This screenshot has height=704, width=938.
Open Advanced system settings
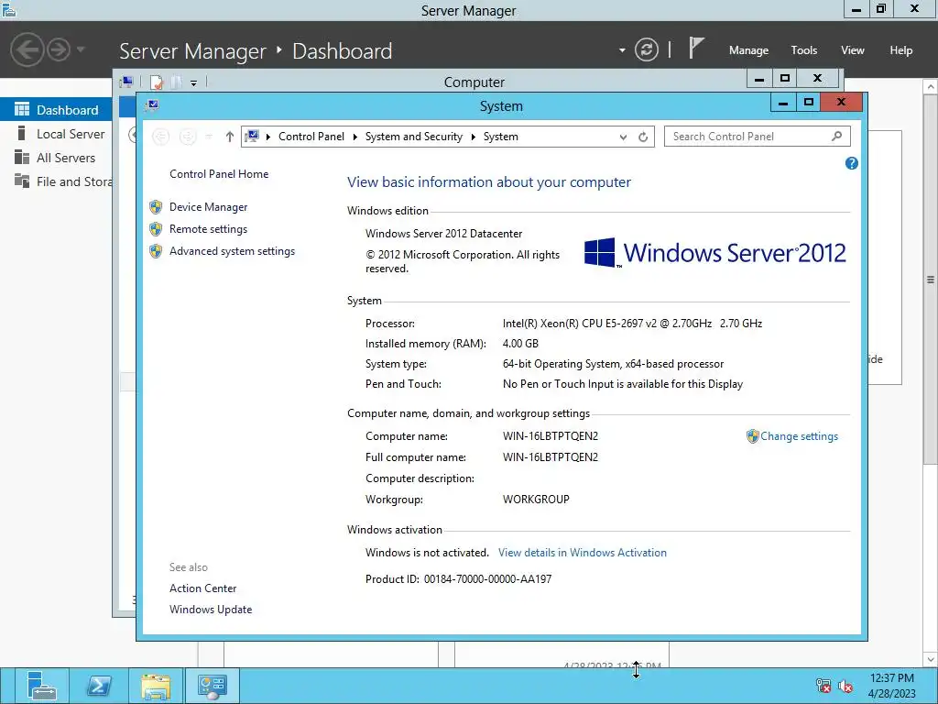(x=232, y=251)
